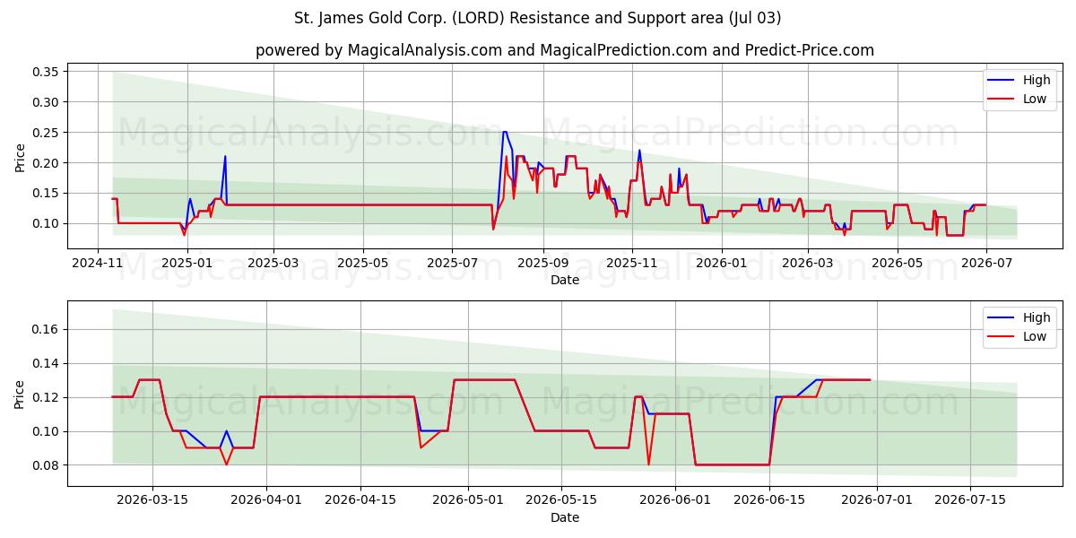Click the 2026-06-15 date tick
1076x538 pixels.
[769, 500]
